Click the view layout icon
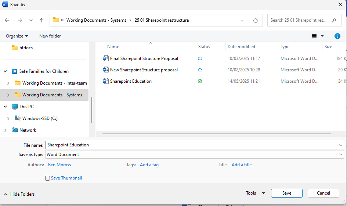 coord(314,36)
